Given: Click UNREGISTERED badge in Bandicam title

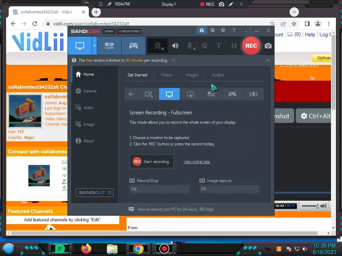Looking at the screenshot, I should 129,31.
